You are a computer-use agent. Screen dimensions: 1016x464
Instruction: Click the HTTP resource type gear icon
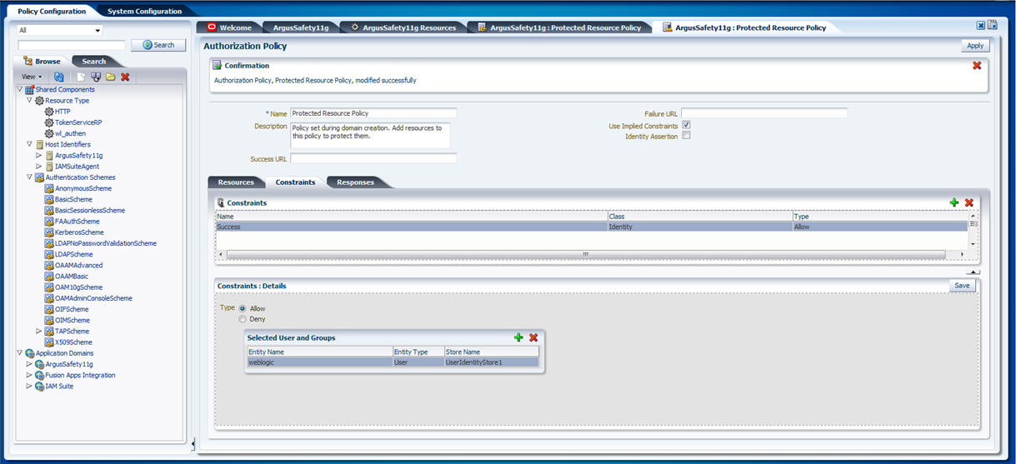pyautogui.click(x=49, y=111)
